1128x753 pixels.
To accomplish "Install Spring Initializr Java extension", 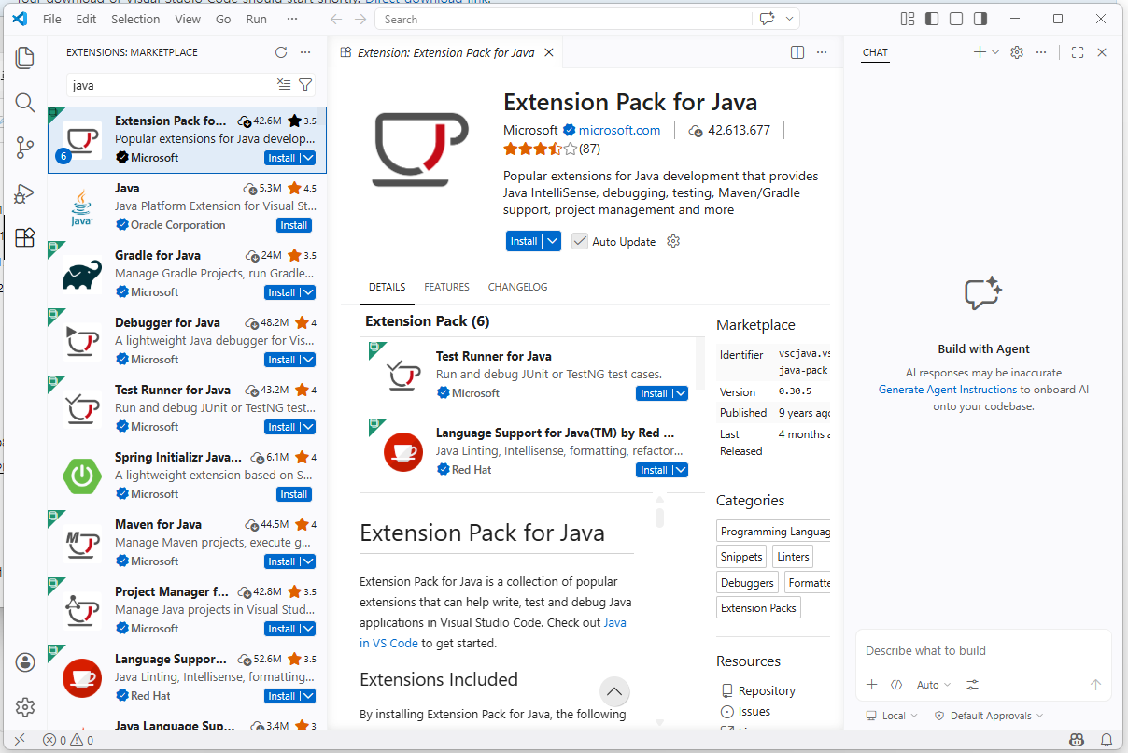I will click(294, 494).
